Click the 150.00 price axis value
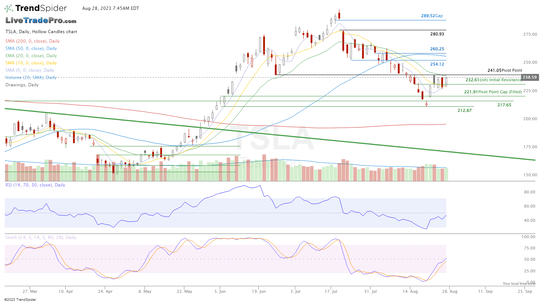The width and height of the screenshot is (550, 303). [530, 175]
